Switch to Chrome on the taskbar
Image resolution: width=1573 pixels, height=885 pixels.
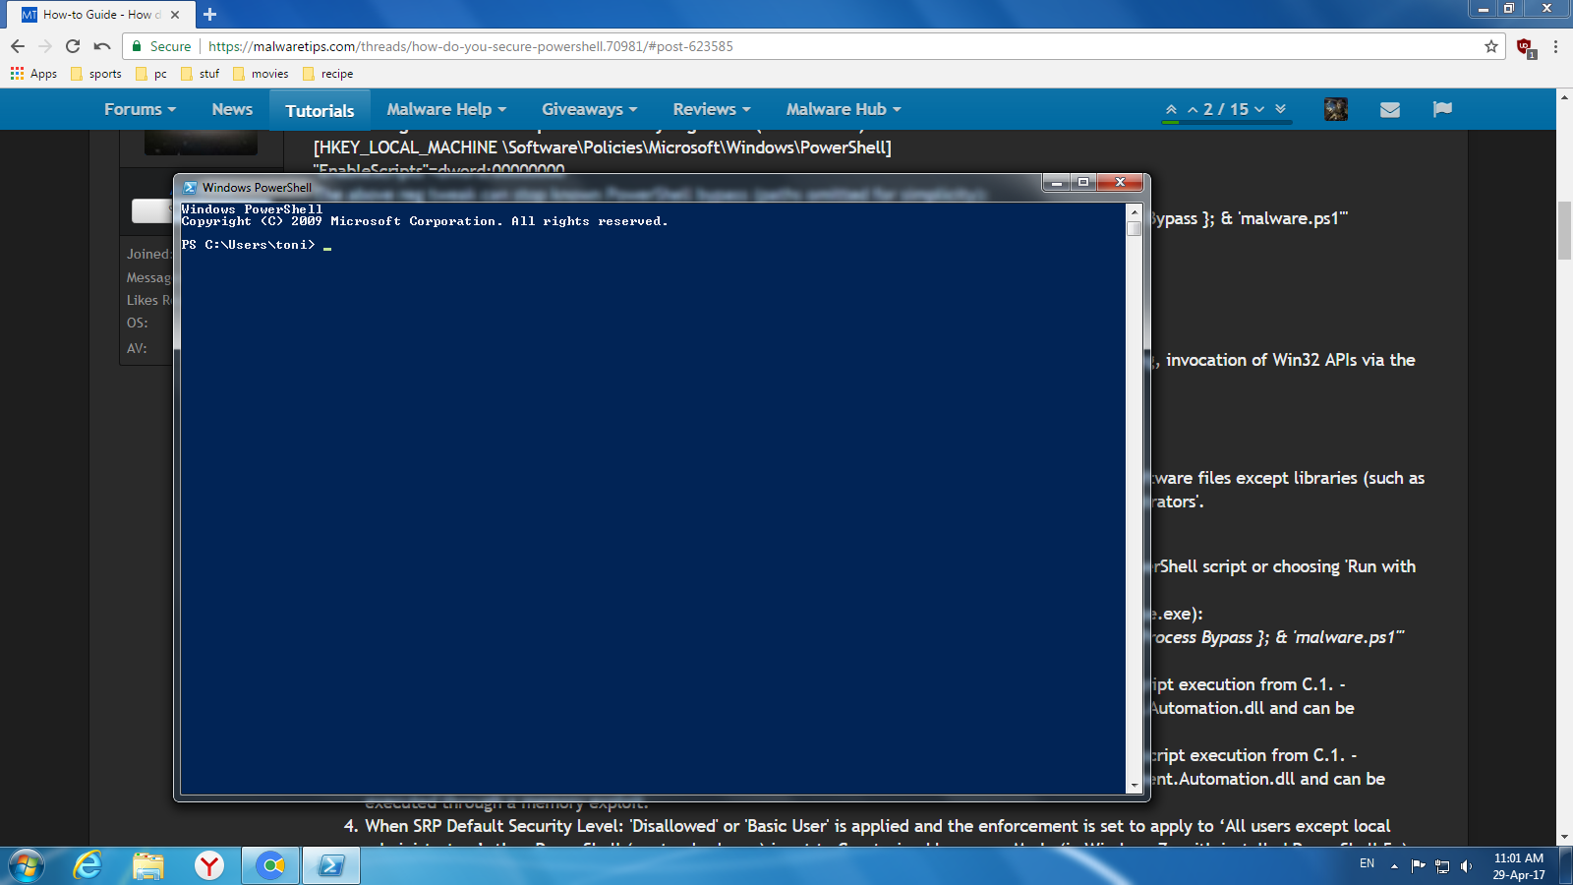(270, 865)
